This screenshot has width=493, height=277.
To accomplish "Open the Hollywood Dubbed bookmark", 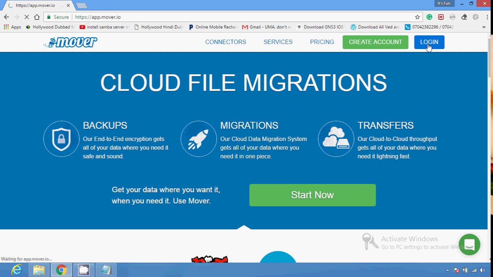I will coord(50,27).
